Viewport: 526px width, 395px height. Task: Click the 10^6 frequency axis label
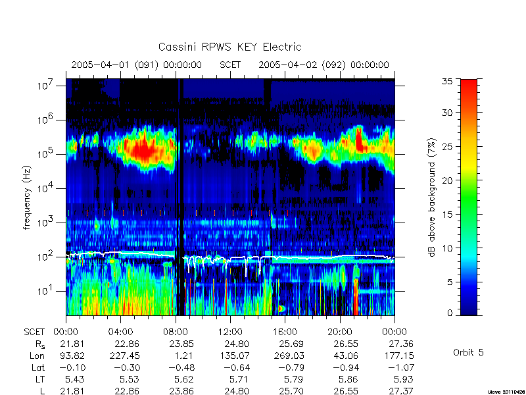(x=46, y=119)
